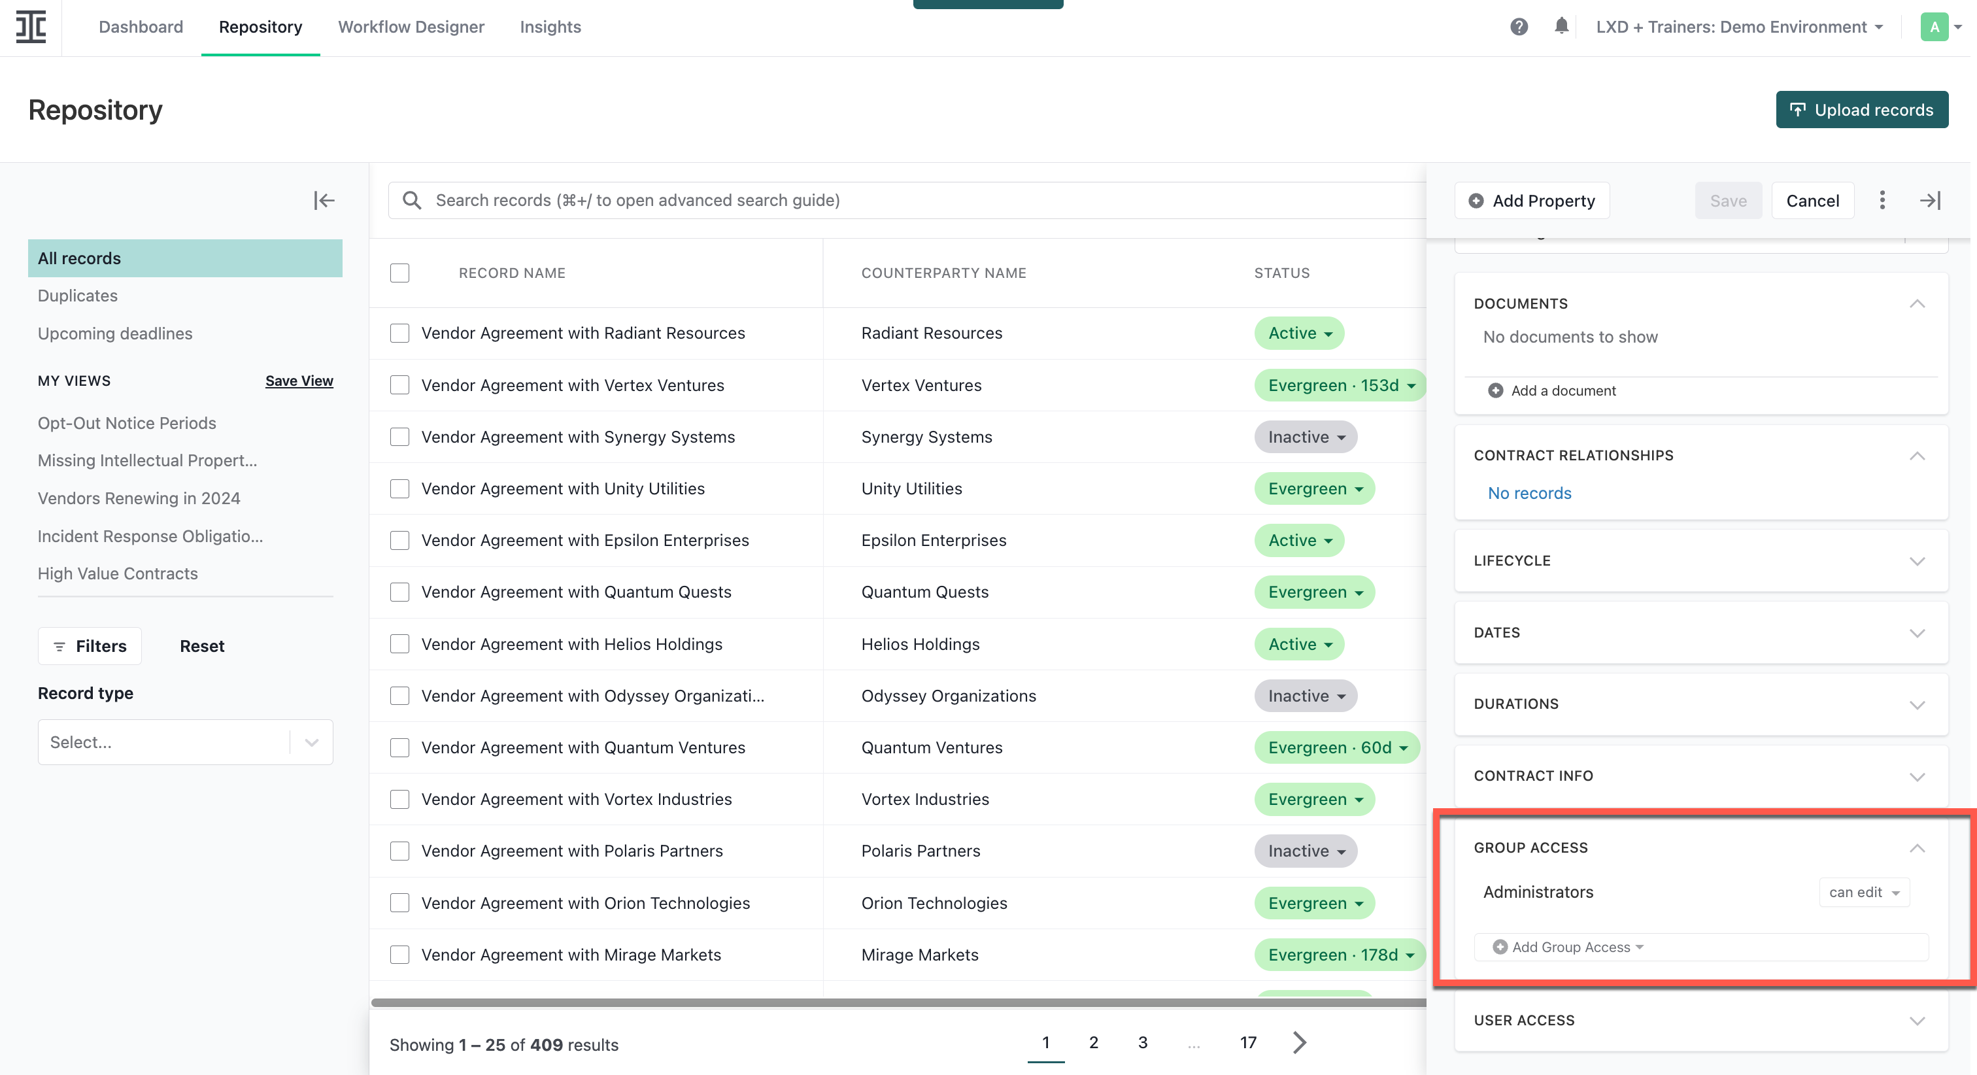Open the help icon in the top bar
Screen dimensions: 1977x1075
pos(1519,27)
